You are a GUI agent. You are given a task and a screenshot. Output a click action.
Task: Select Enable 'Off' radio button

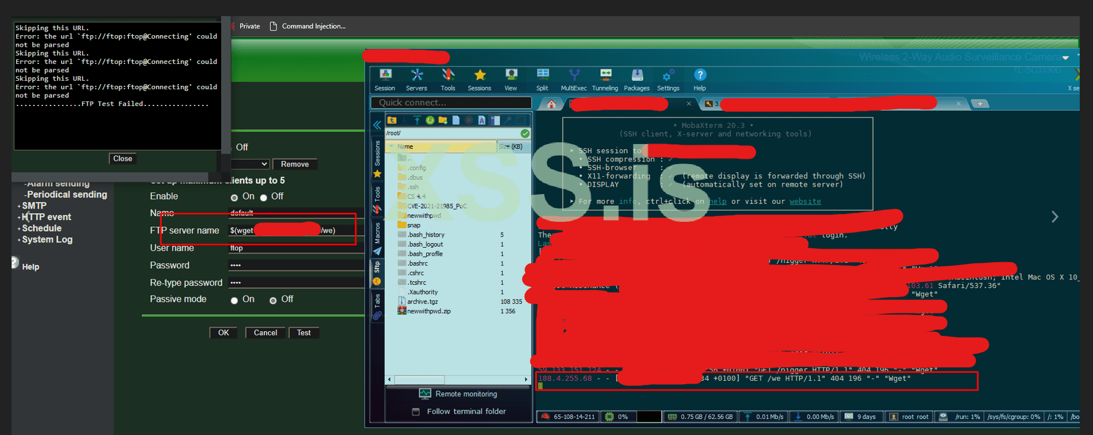tap(263, 198)
